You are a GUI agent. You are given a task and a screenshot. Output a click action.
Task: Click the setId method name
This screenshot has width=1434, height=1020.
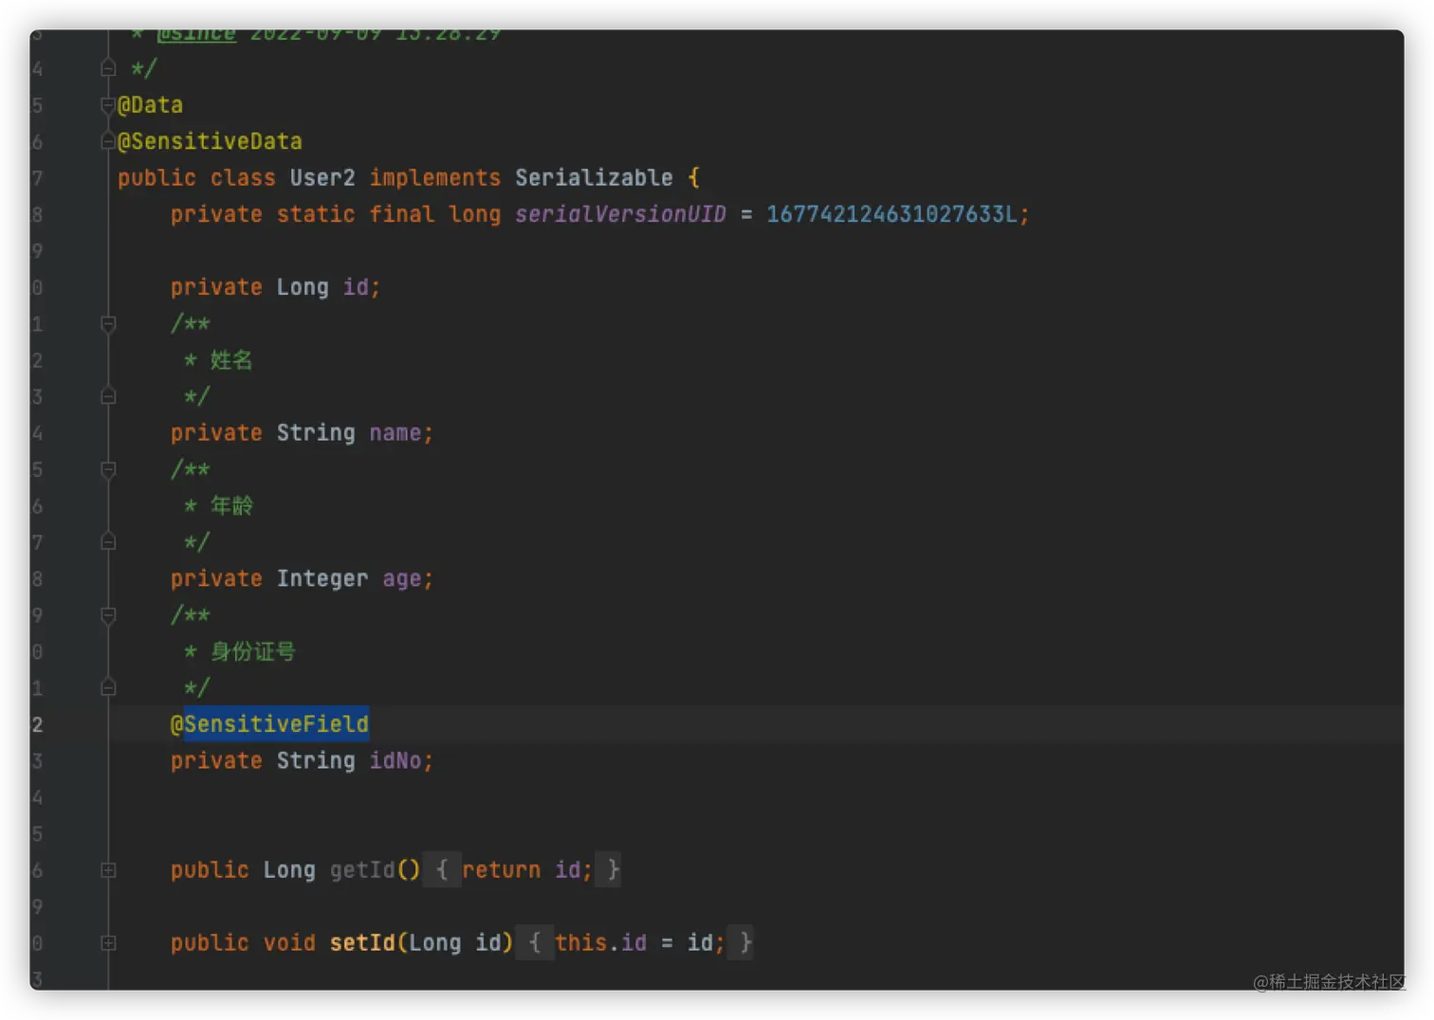(362, 943)
